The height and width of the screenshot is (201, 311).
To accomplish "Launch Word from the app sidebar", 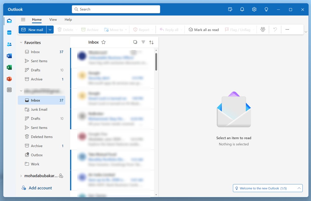I will point(9,56).
